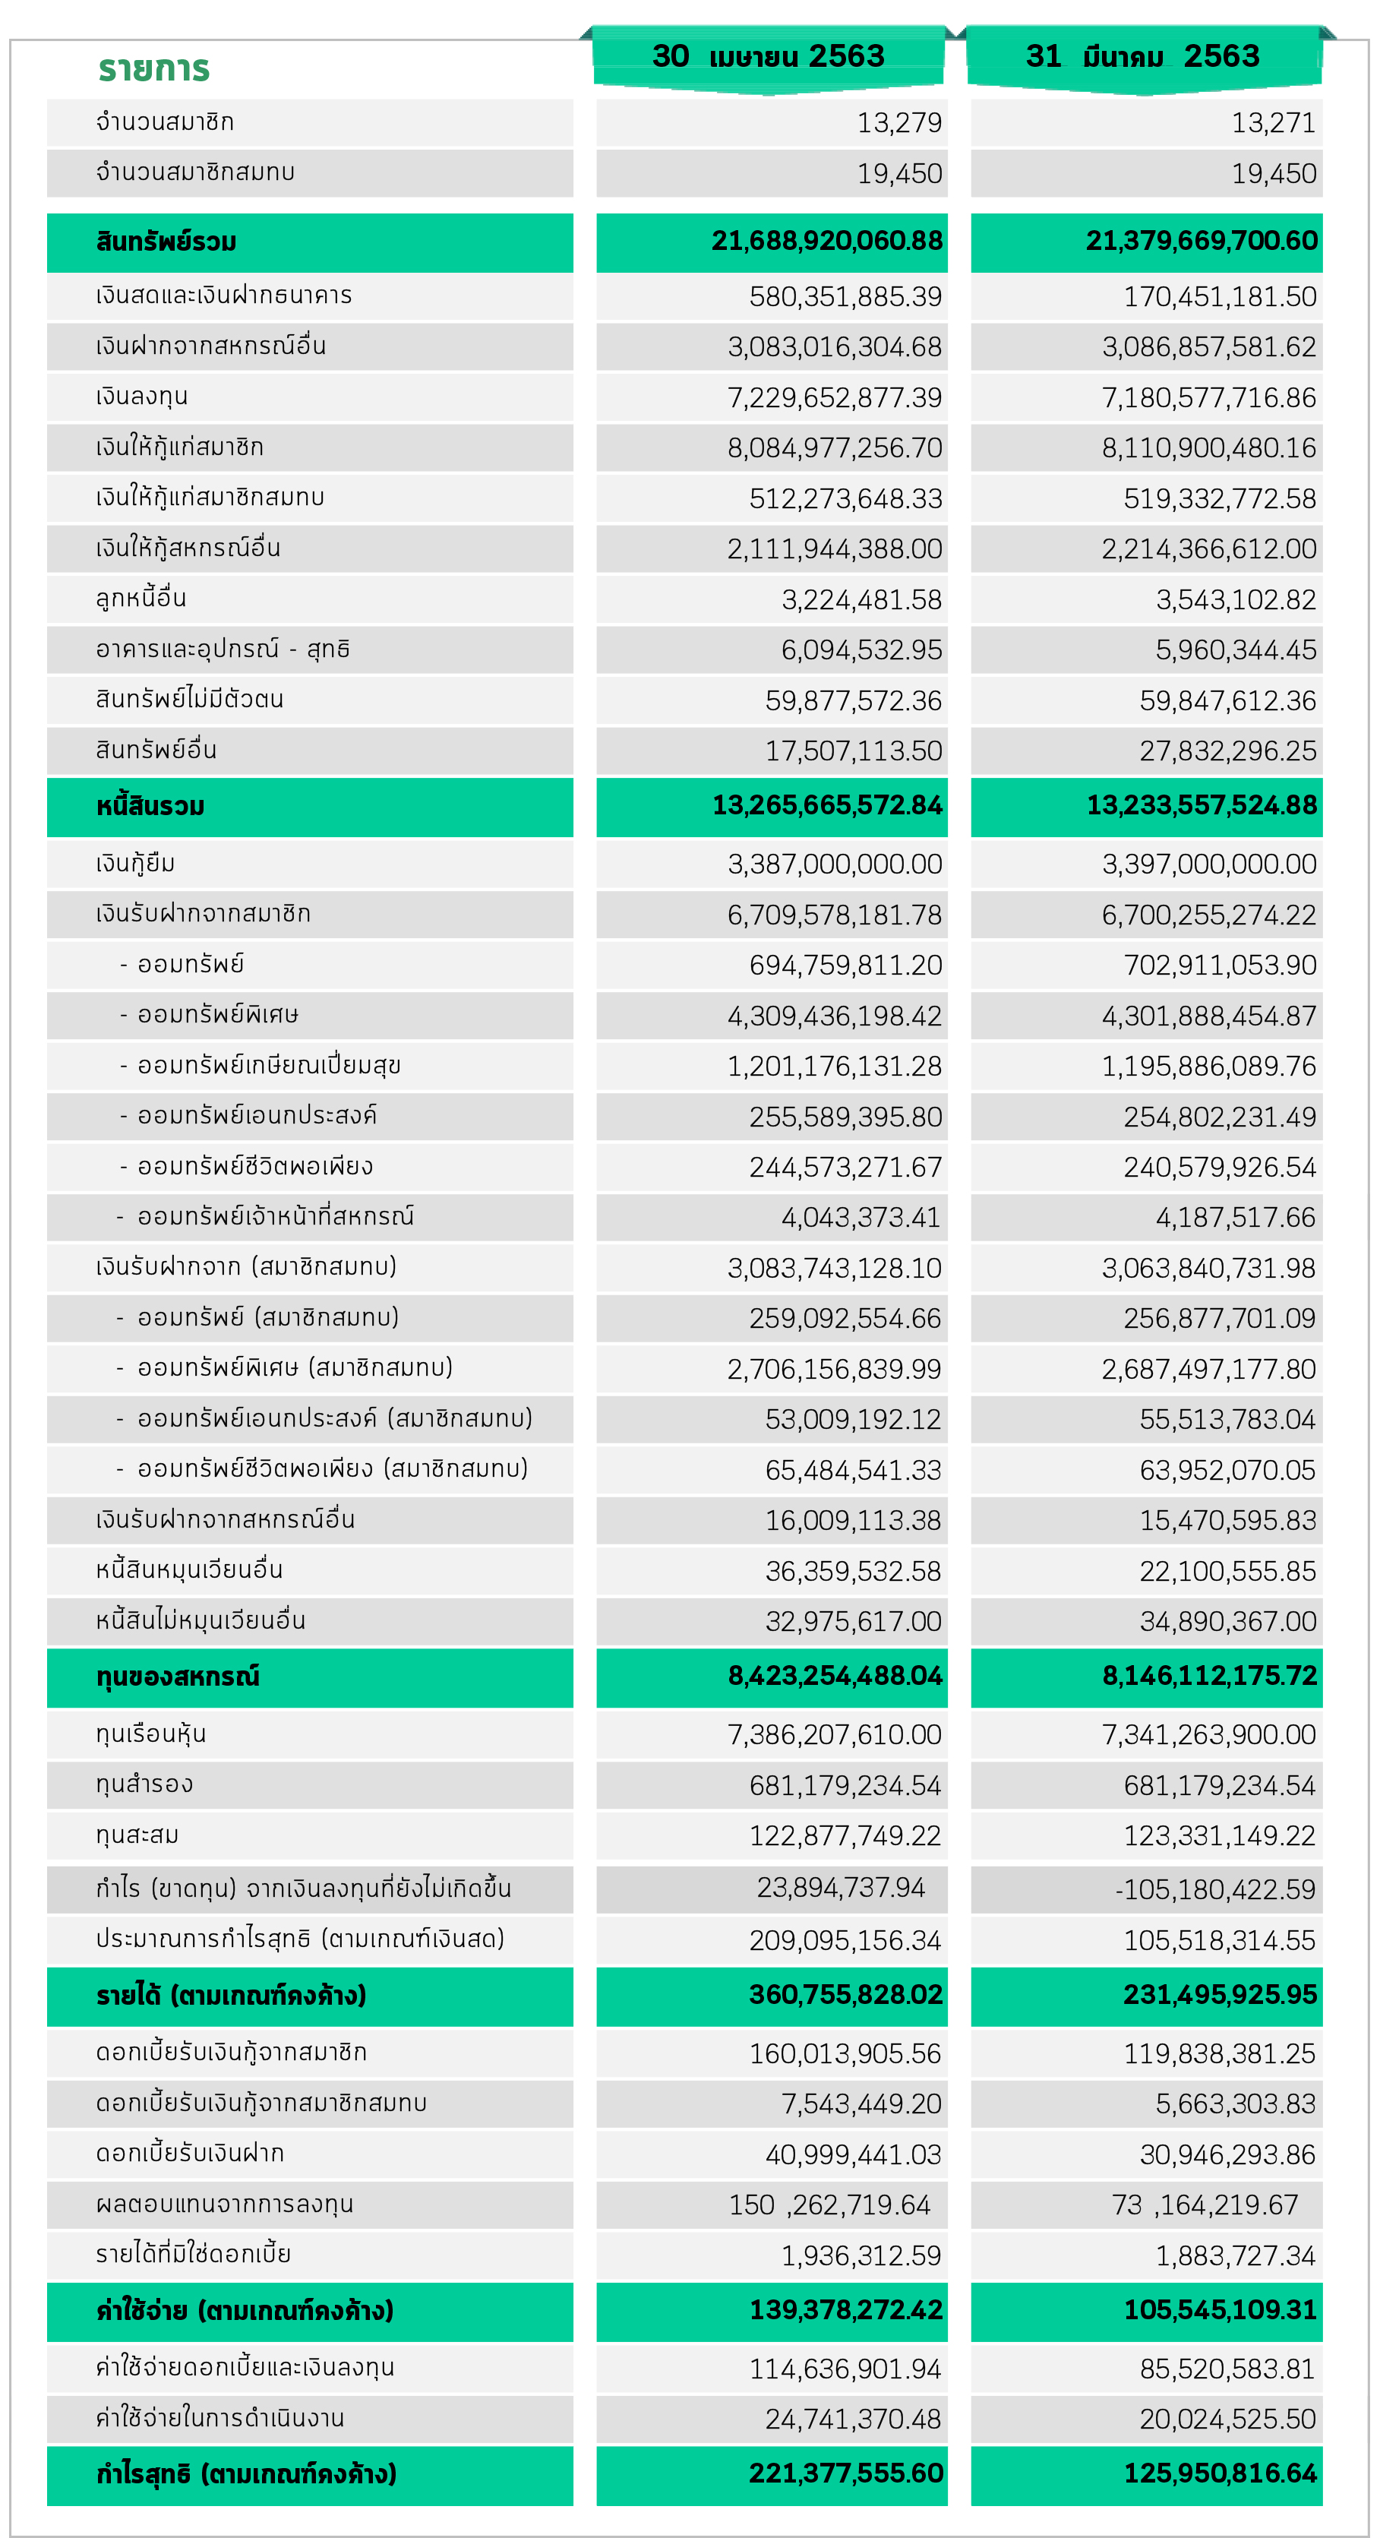Select the รายการ heading
1380x2538 pixels.
[153, 69]
